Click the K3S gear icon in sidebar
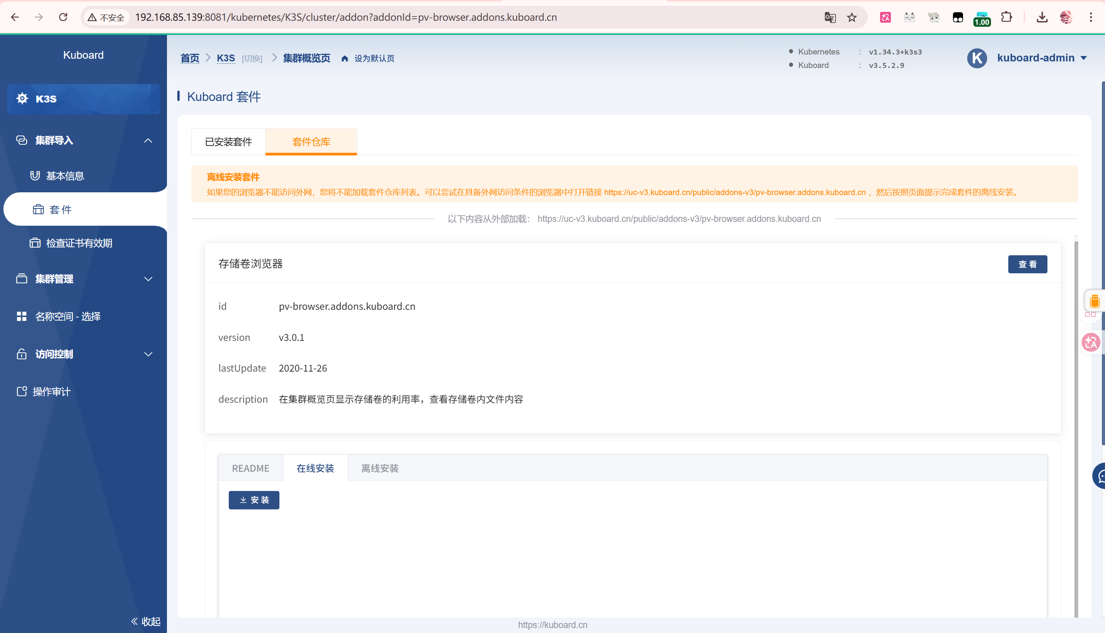This screenshot has width=1105, height=633. 22,99
